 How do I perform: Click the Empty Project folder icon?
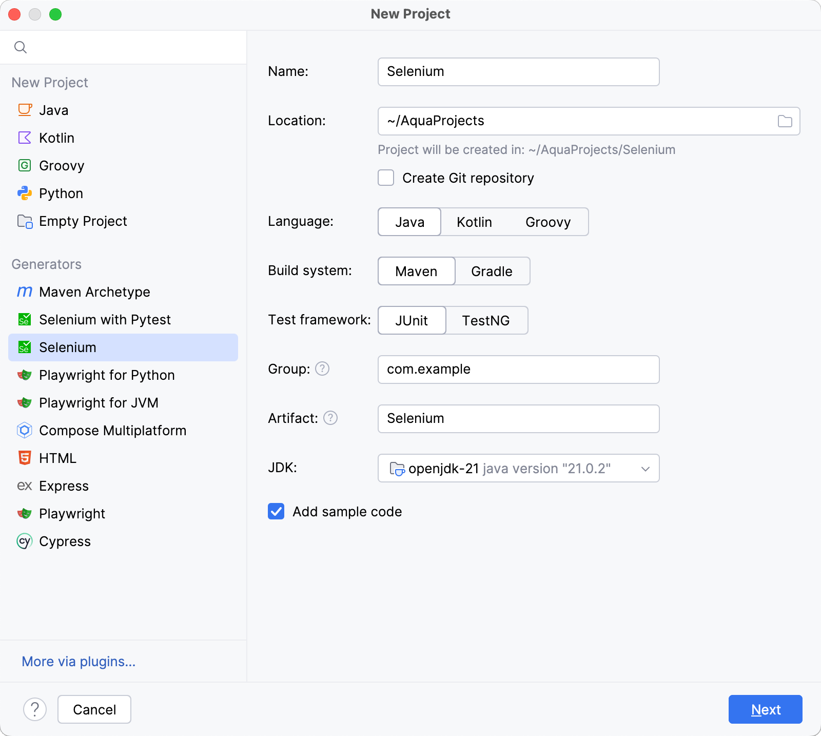[x=25, y=221]
